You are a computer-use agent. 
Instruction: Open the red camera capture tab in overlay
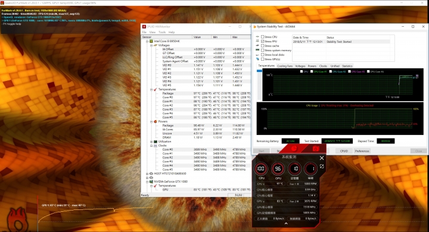(316, 148)
